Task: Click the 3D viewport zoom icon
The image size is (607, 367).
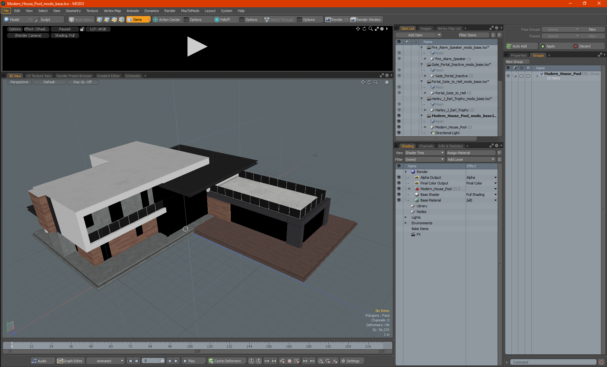Action: point(376,82)
